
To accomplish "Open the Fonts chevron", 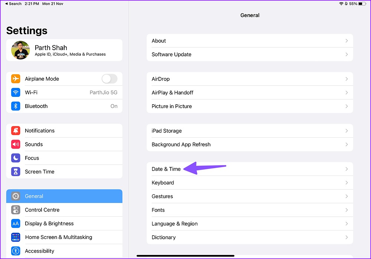I will 347,210.
